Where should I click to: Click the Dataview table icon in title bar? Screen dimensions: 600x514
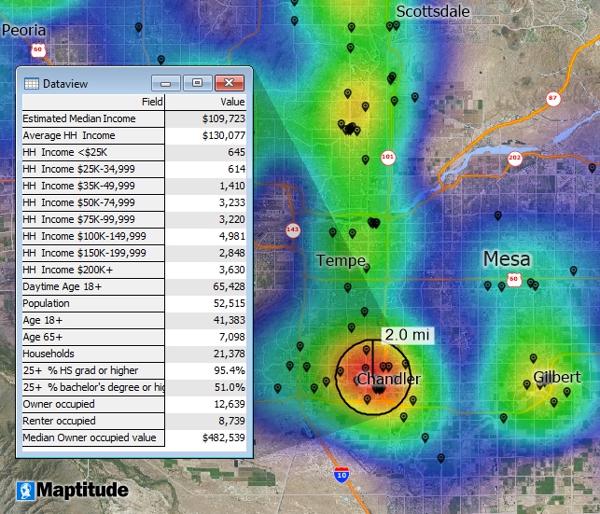point(32,83)
